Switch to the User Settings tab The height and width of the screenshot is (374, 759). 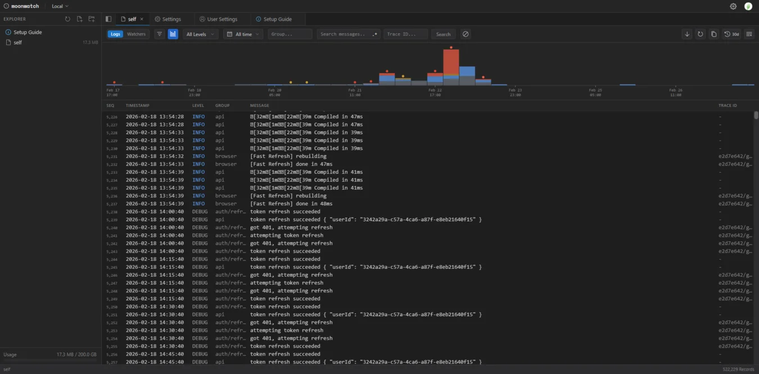coord(220,19)
